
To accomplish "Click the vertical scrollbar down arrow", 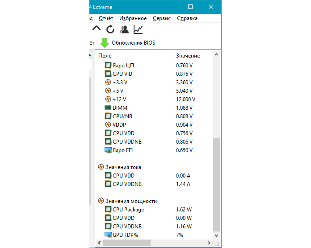I will (x=216, y=236).
